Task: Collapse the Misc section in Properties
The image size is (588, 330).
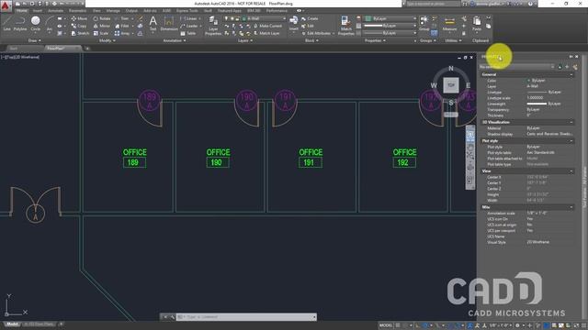Action: coord(571,207)
